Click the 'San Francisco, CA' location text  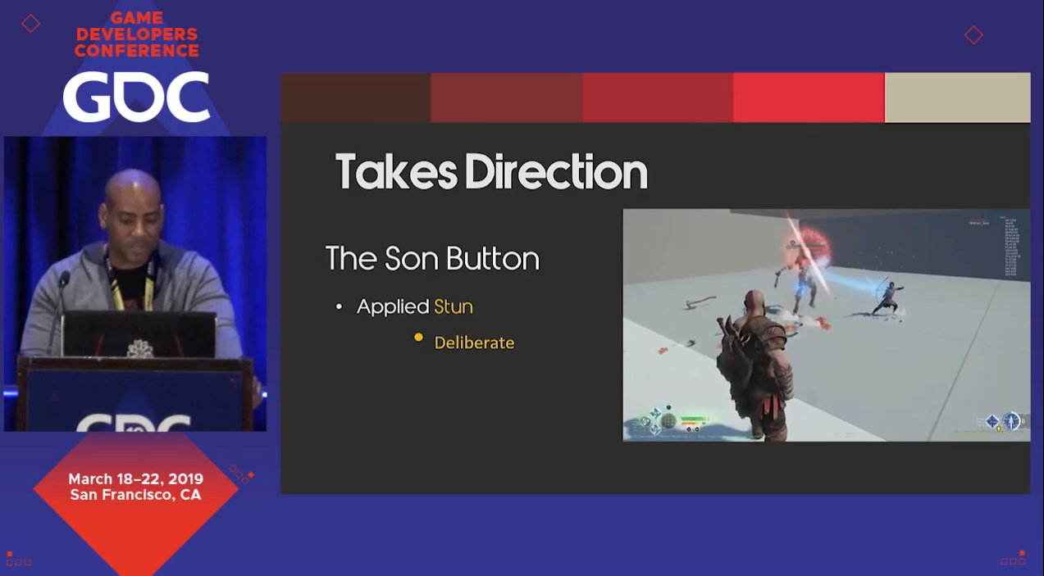pyautogui.click(x=136, y=495)
